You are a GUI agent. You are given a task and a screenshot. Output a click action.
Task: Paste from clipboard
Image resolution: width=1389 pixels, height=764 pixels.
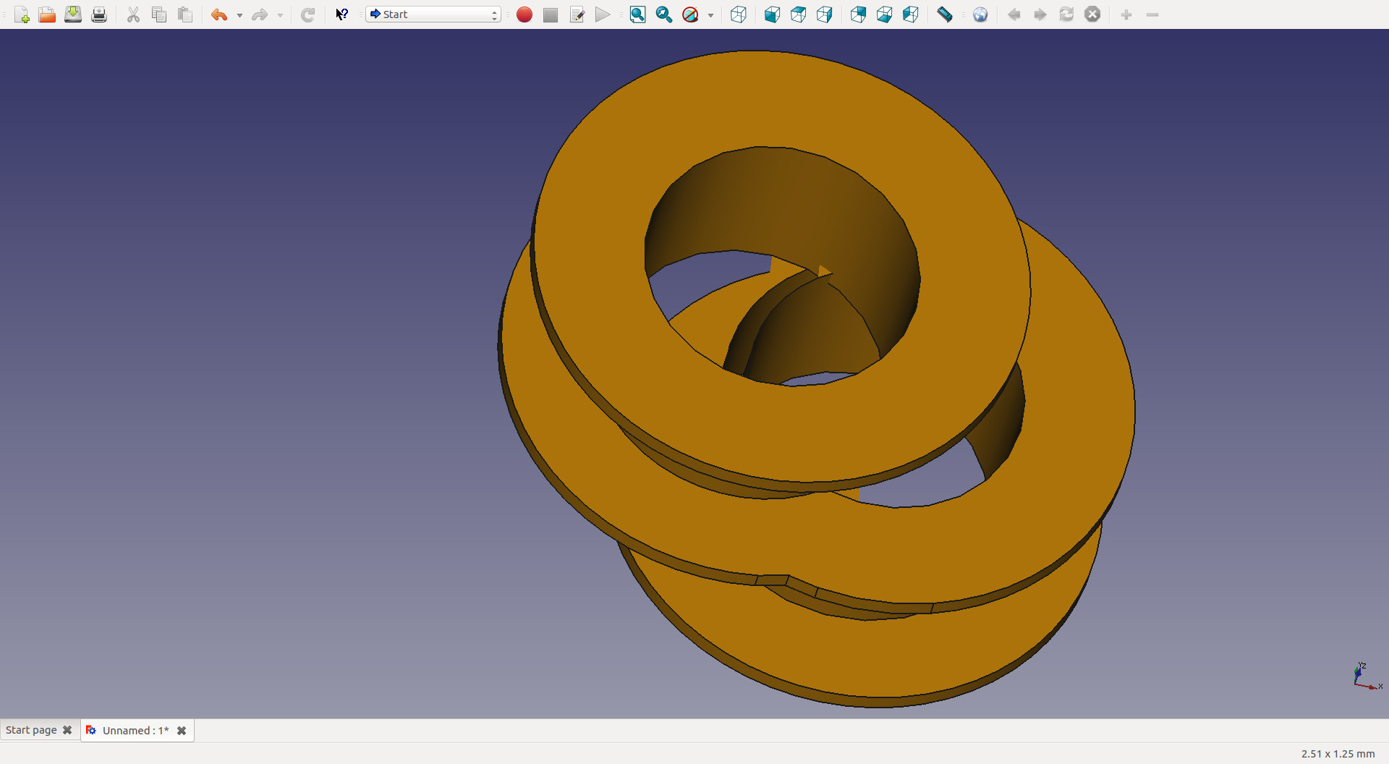click(185, 14)
